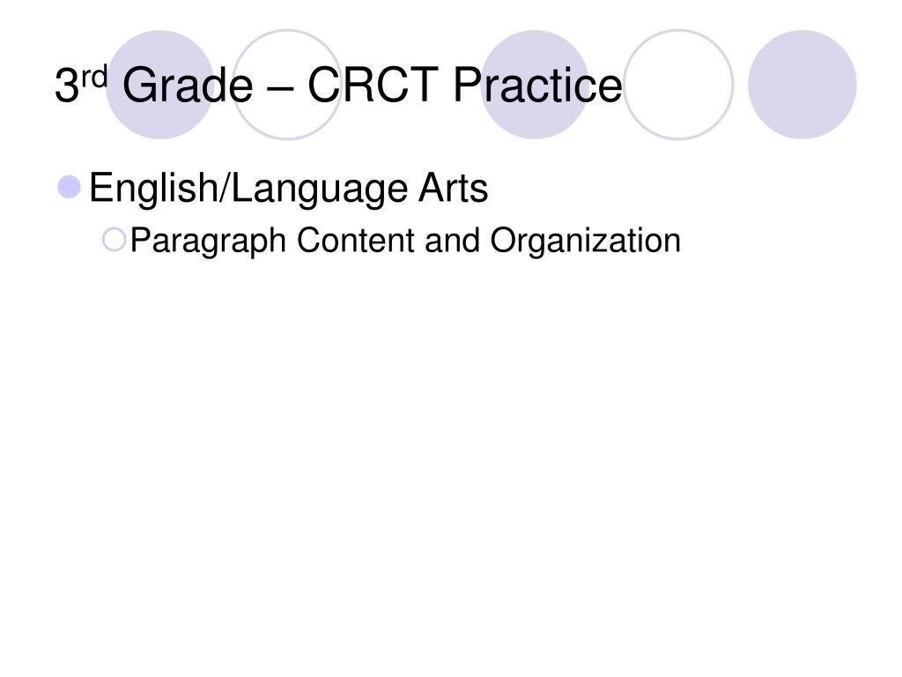This screenshot has width=902, height=677.
Task: Click the word "Arts" in the first bullet
Action: [454, 188]
